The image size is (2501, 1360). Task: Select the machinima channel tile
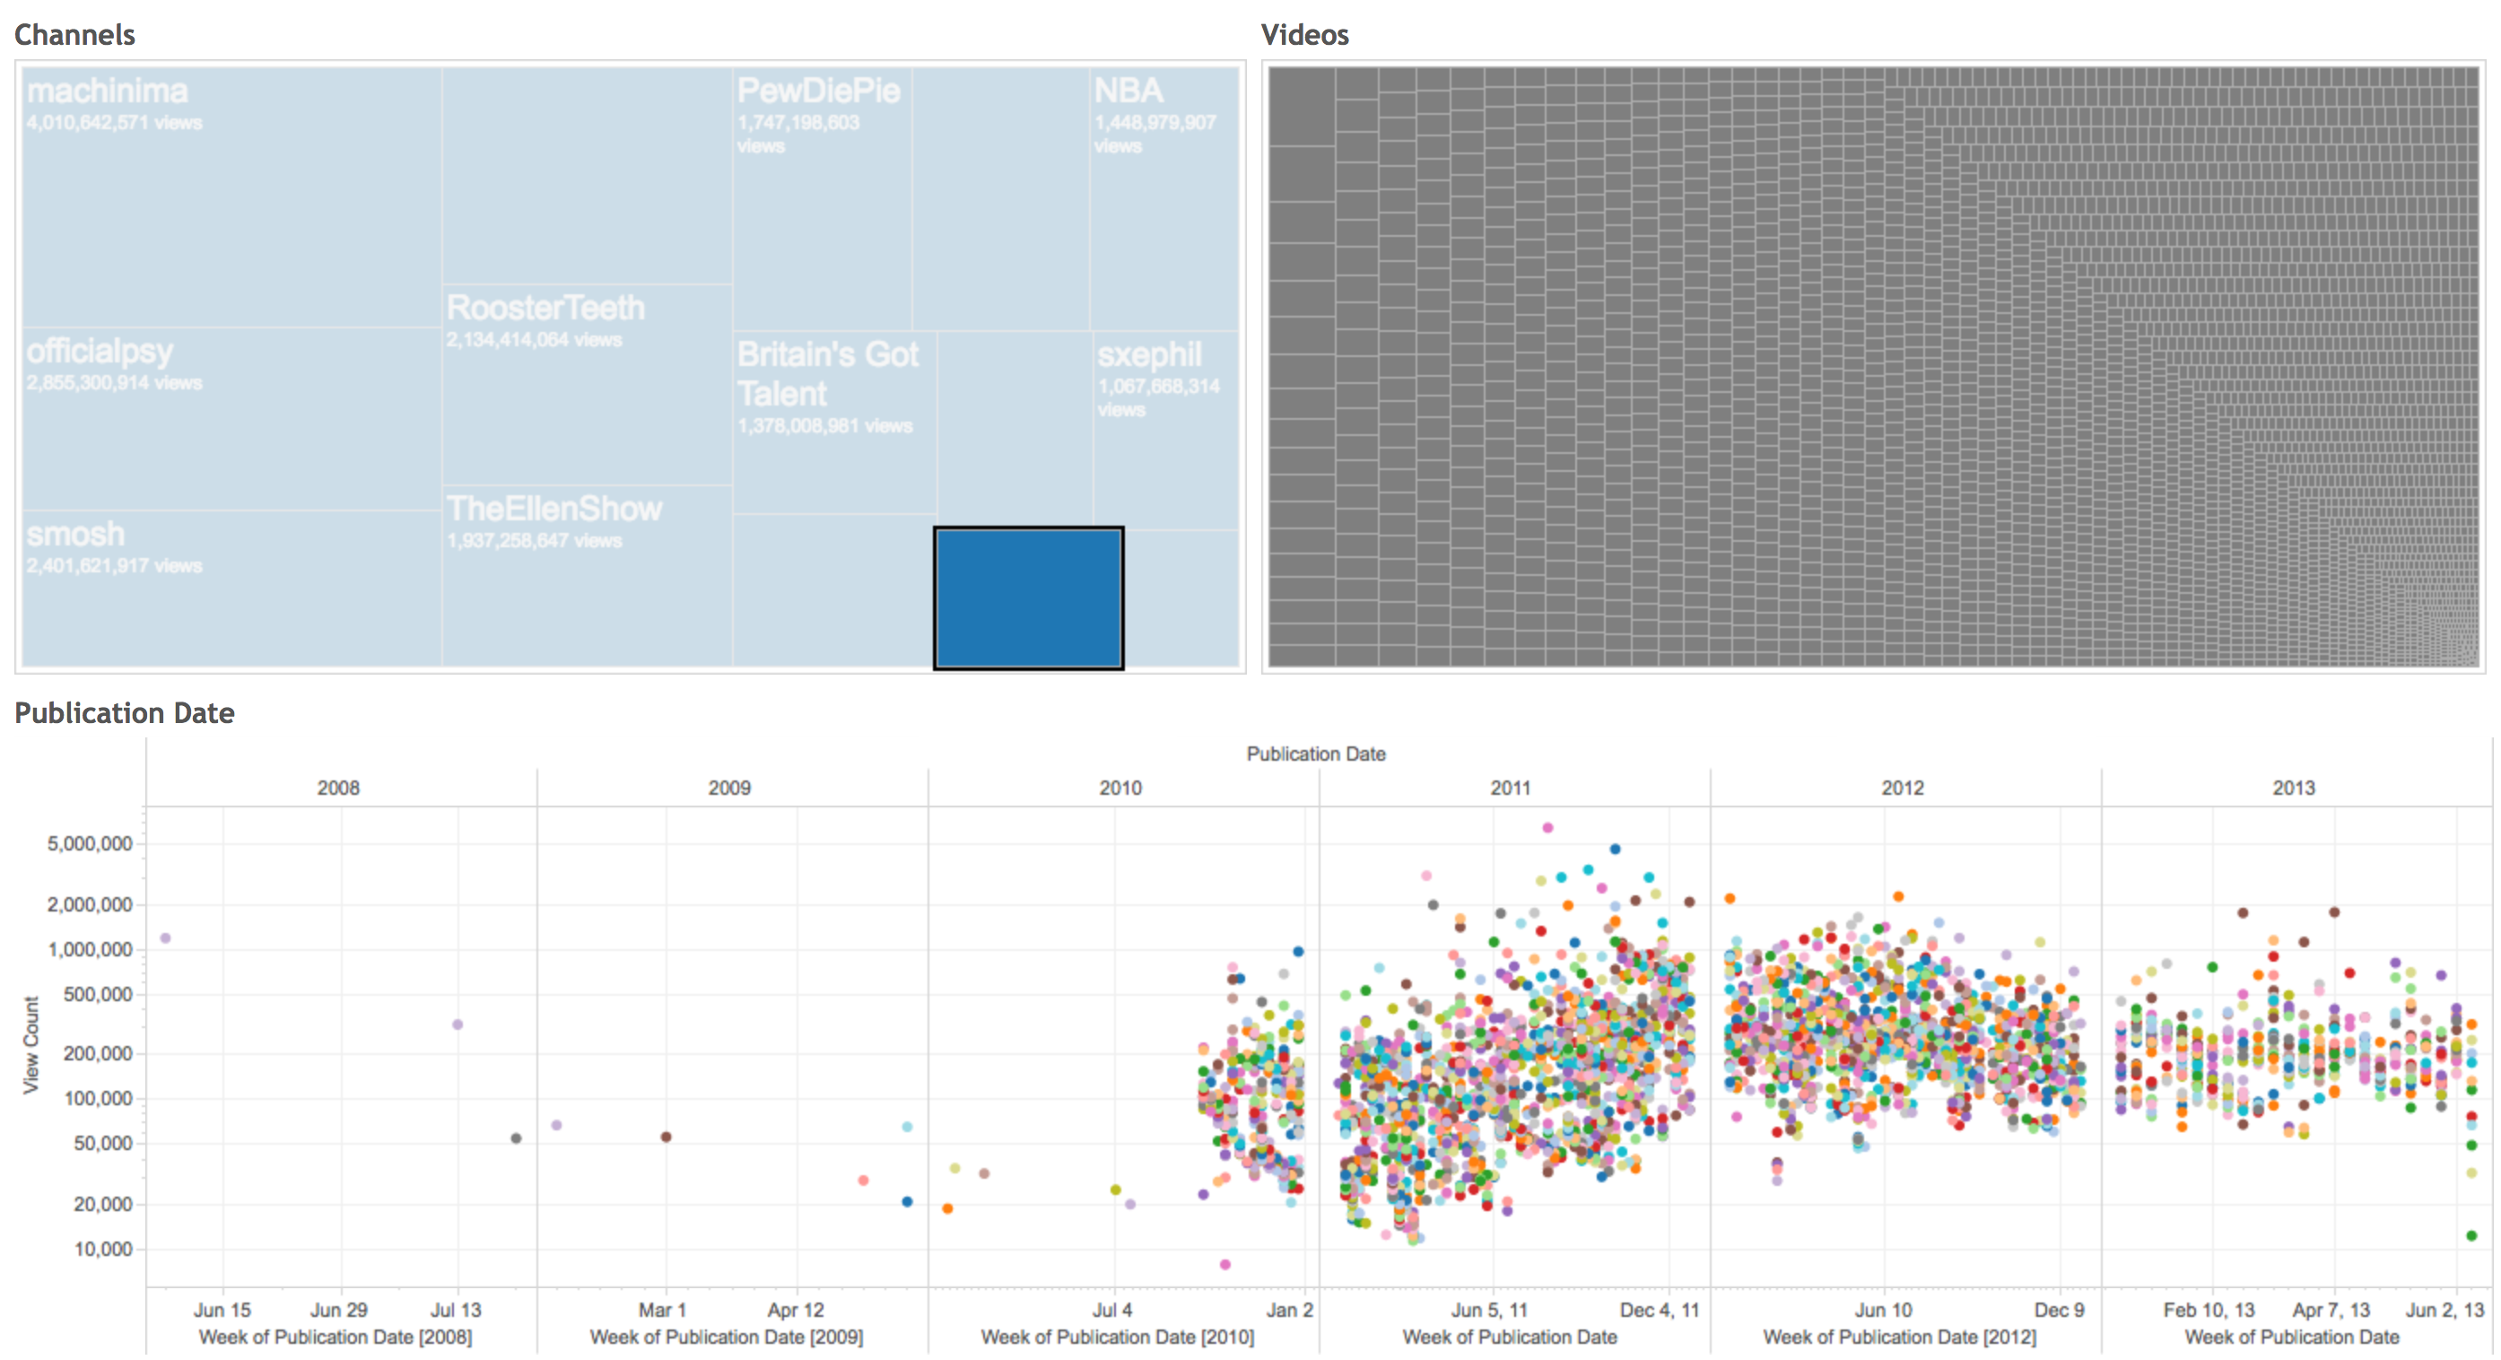(x=231, y=196)
